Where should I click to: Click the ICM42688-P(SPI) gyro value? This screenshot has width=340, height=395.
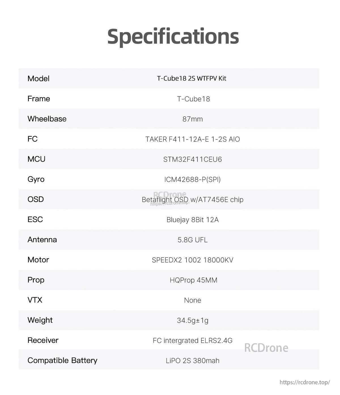[x=192, y=179]
